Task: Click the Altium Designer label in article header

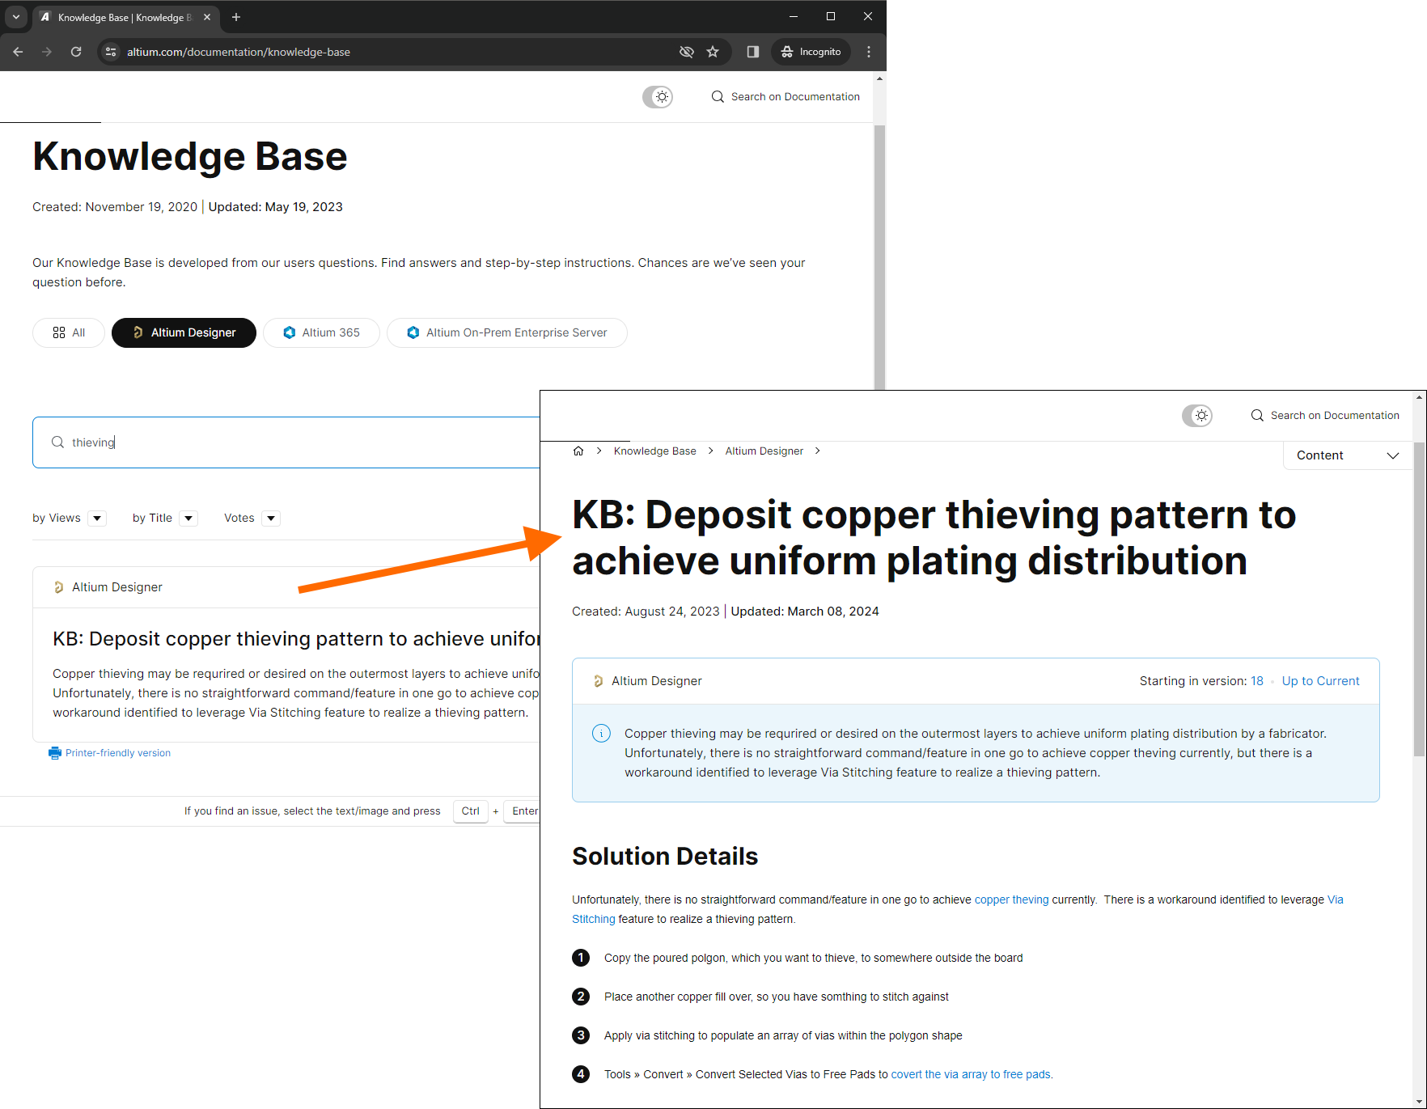Action: [x=656, y=681]
